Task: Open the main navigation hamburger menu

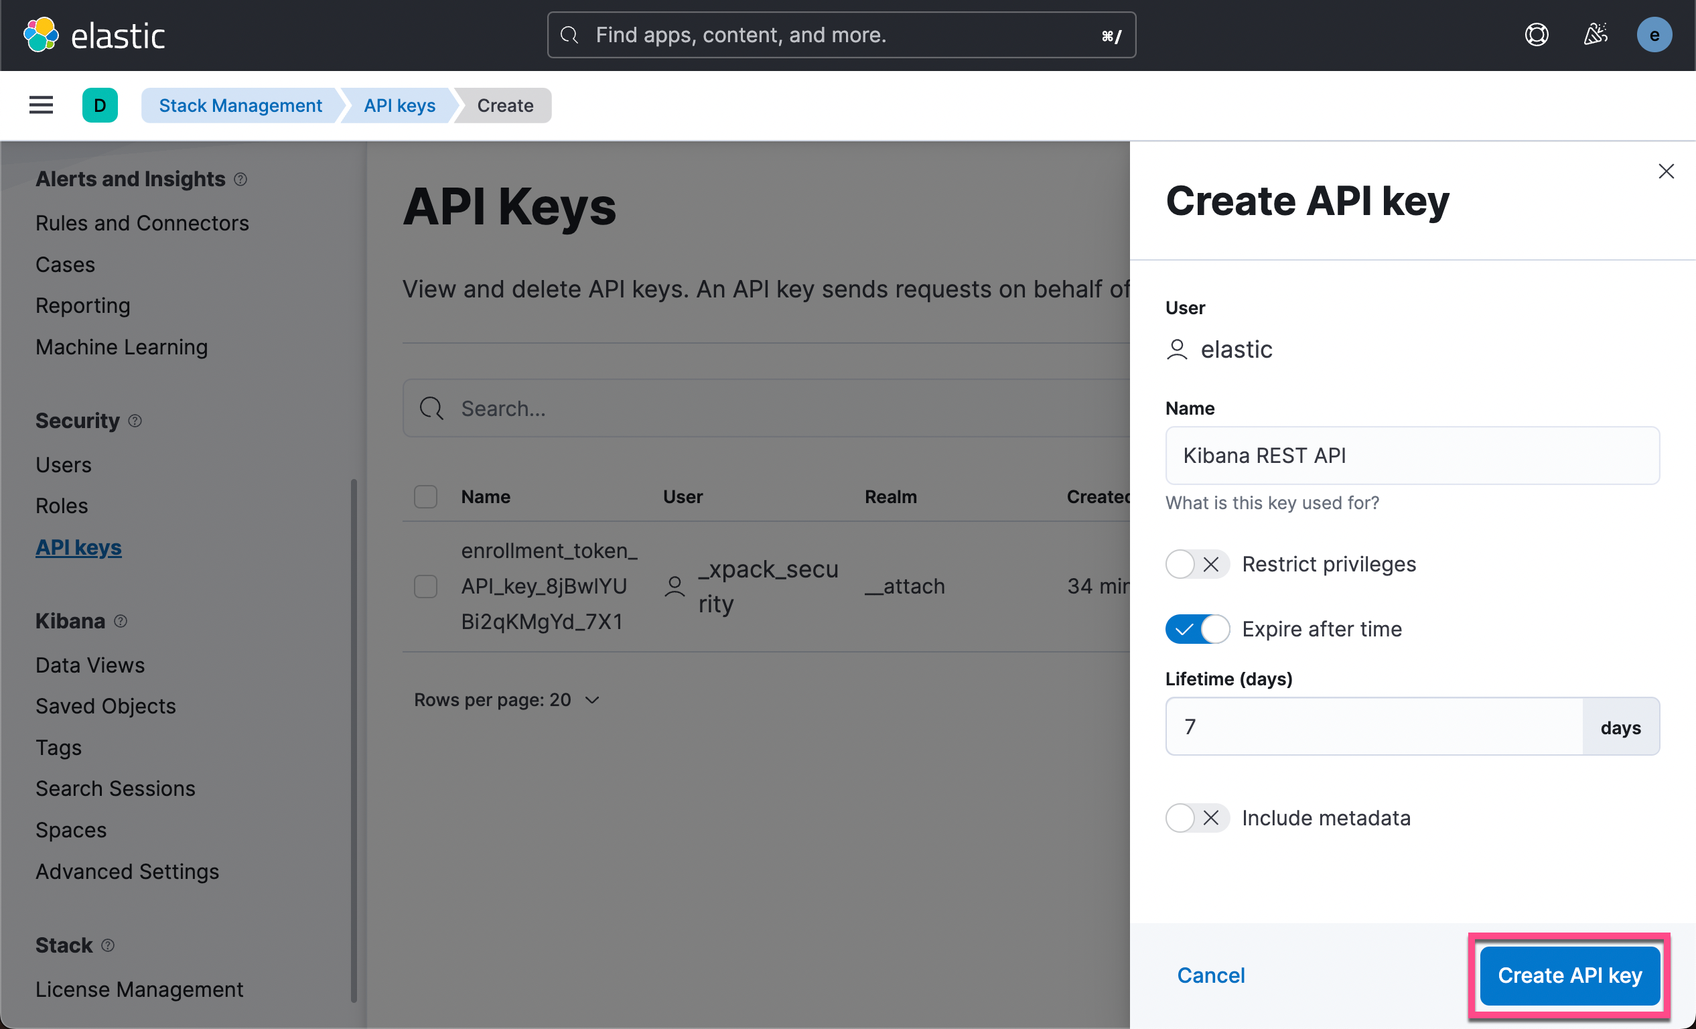Action: click(x=41, y=105)
